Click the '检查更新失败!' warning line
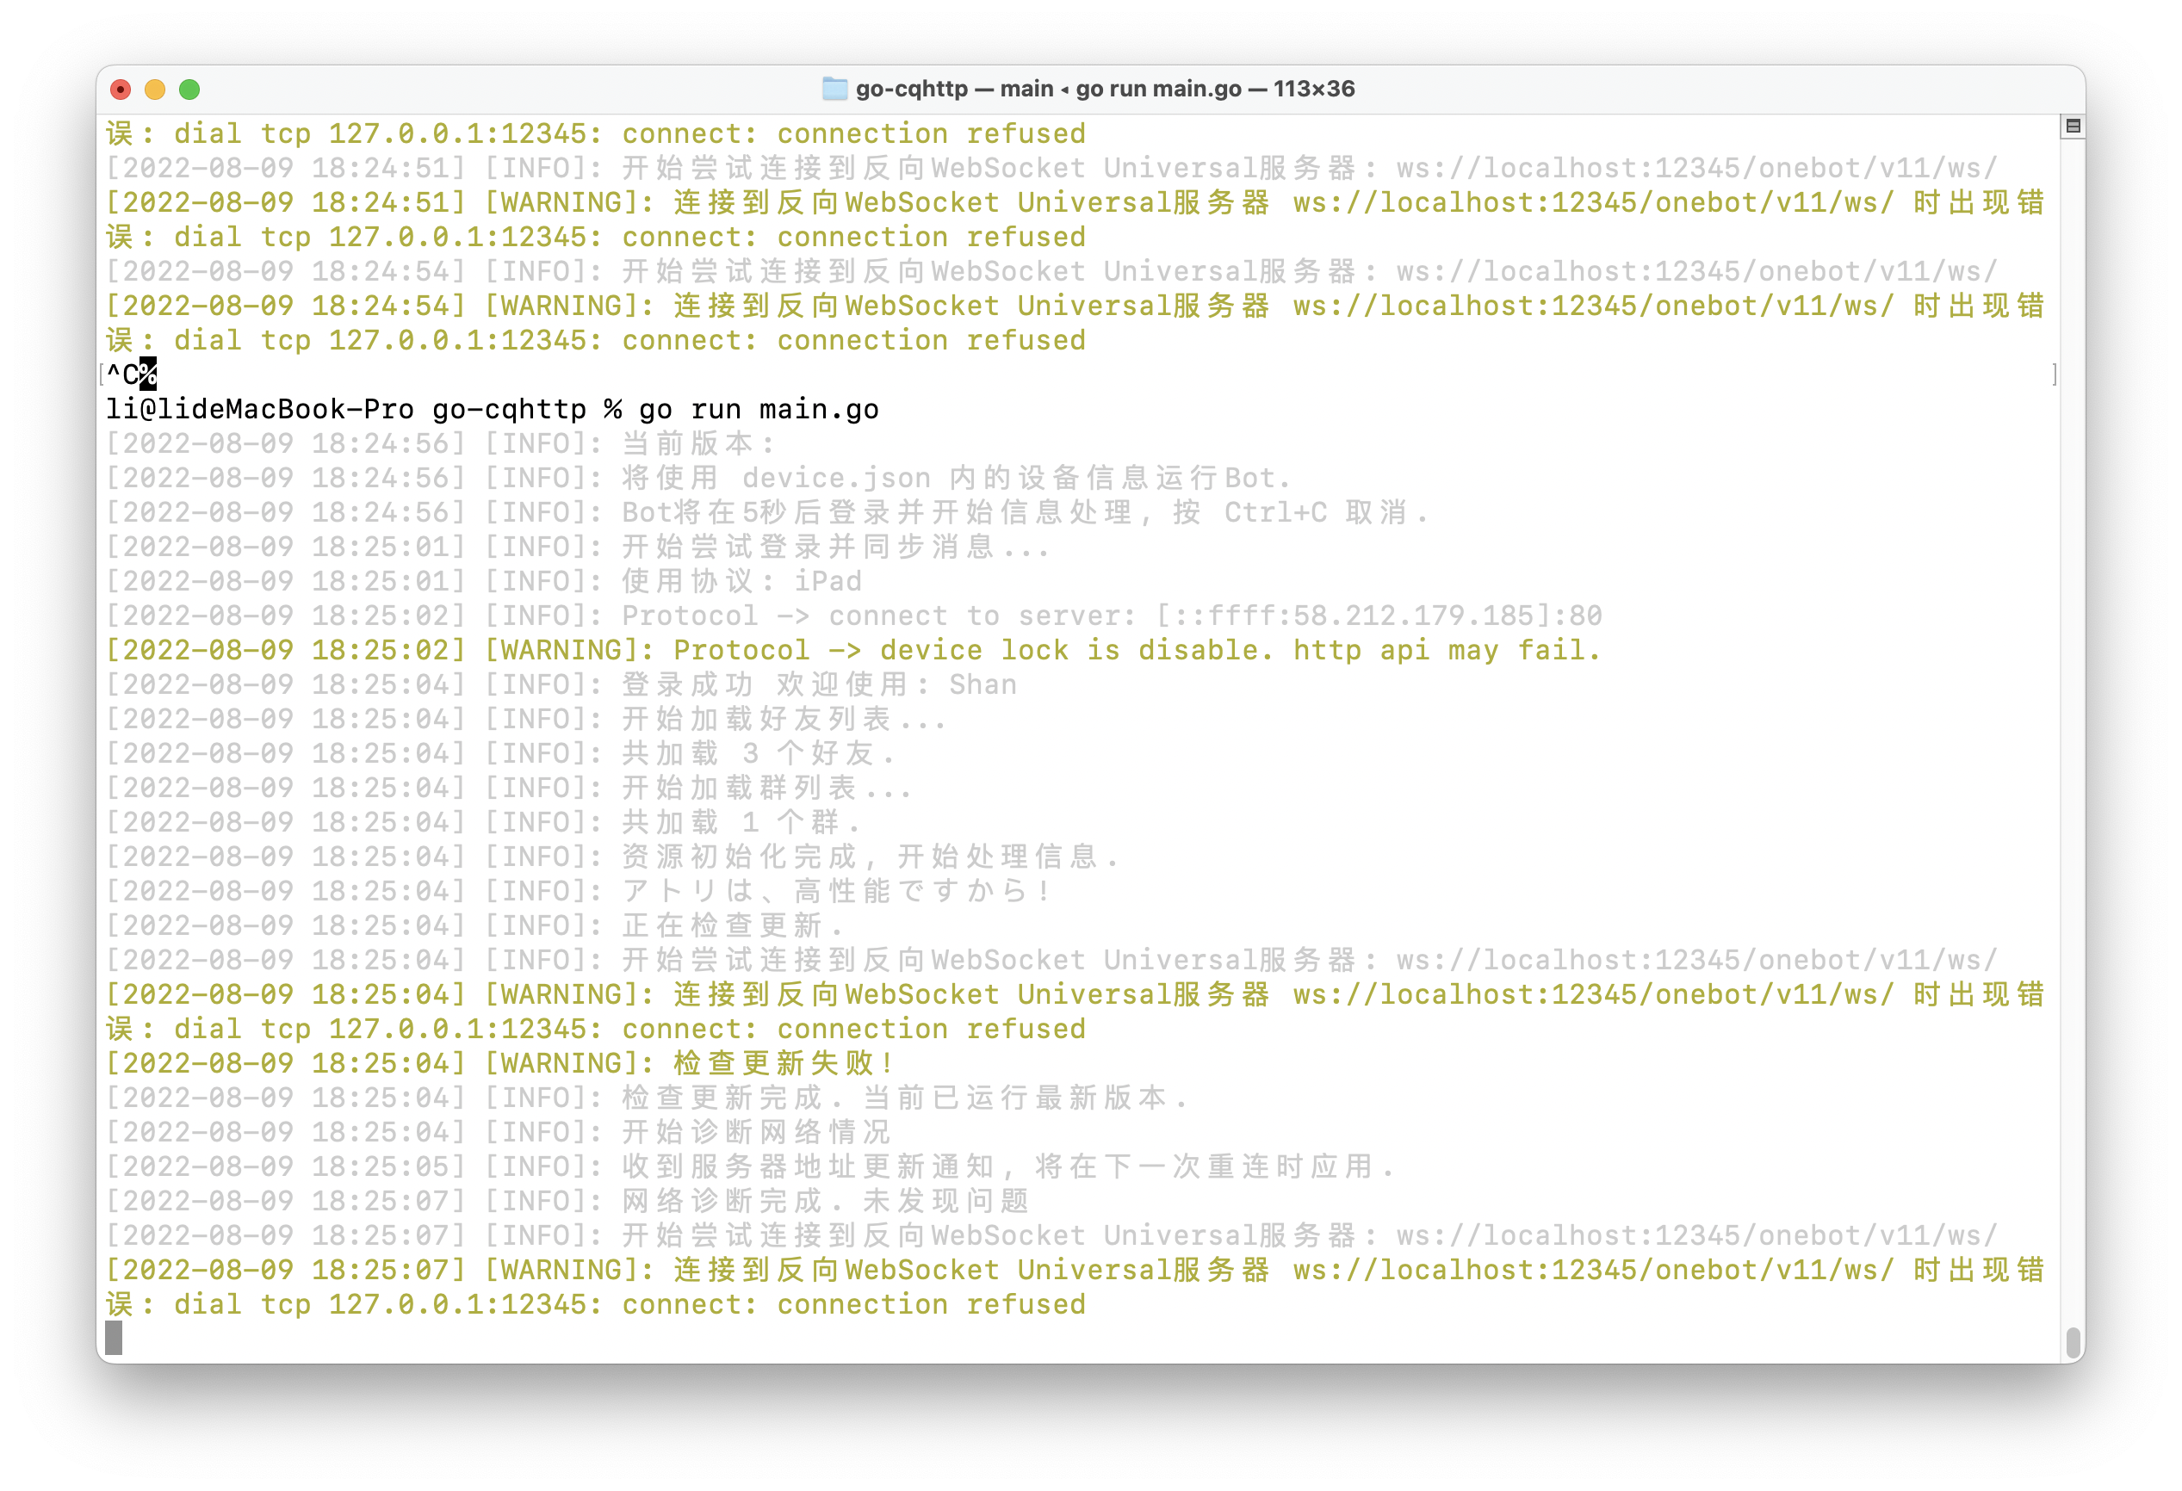The height and width of the screenshot is (1491, 2182). tap(781, 1063)
